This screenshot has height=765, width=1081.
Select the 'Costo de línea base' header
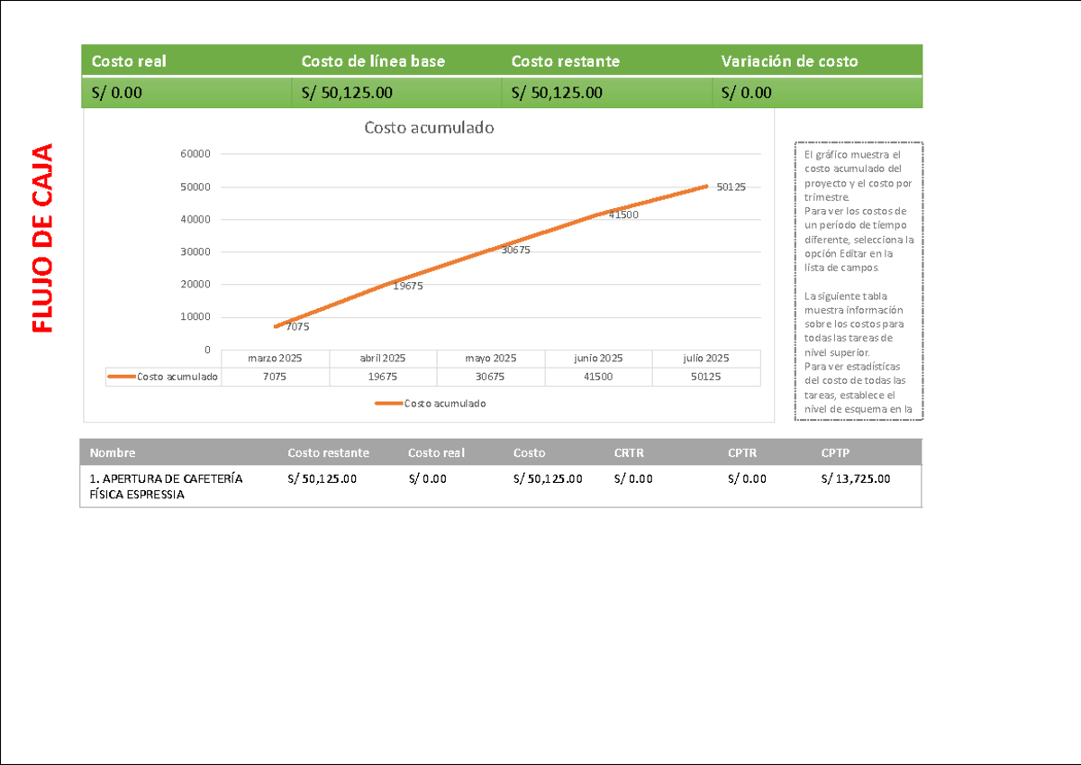point(373,61)
